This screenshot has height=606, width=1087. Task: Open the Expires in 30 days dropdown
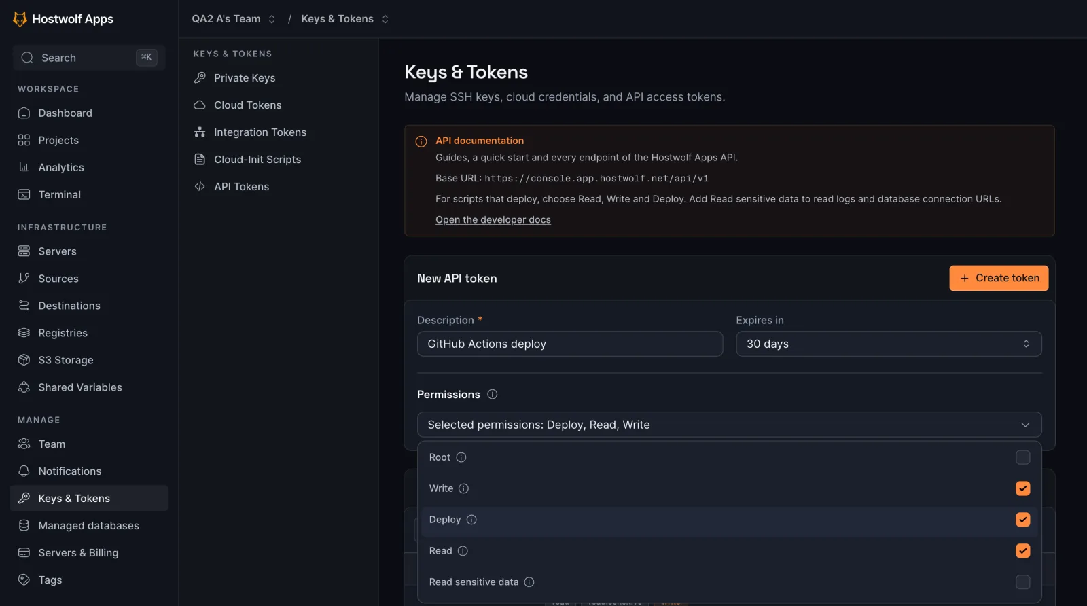889,344
